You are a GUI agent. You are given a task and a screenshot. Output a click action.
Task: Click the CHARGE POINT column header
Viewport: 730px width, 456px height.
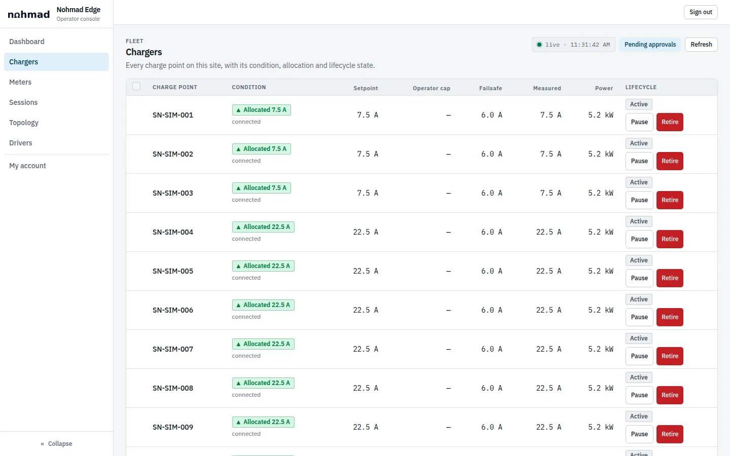point(175,87)
